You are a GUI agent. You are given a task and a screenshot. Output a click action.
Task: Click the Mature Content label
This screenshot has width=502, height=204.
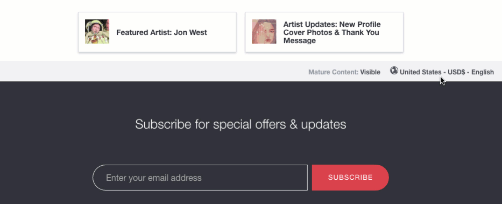click(x=333, y=72)
